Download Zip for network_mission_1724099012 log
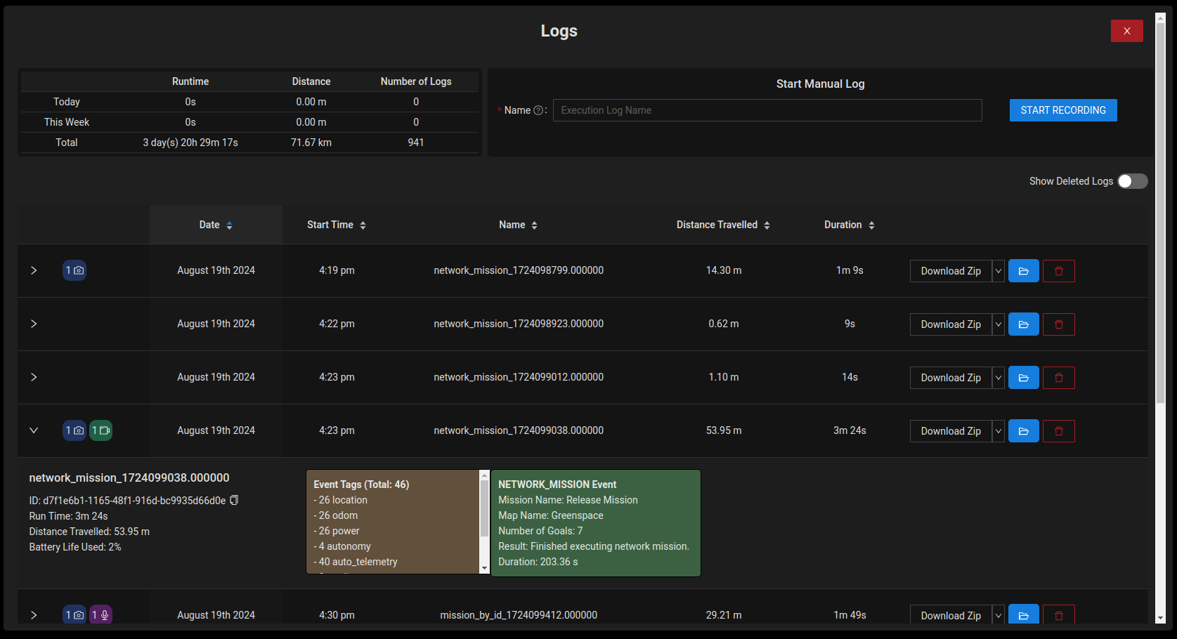 coord(950,378)
